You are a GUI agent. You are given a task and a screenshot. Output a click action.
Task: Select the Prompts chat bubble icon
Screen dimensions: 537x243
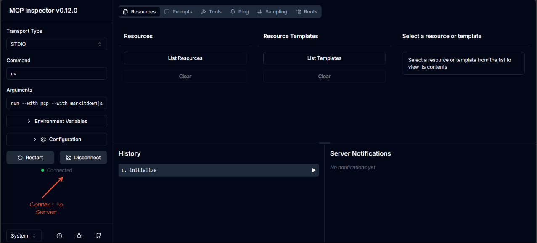(166, 11)
